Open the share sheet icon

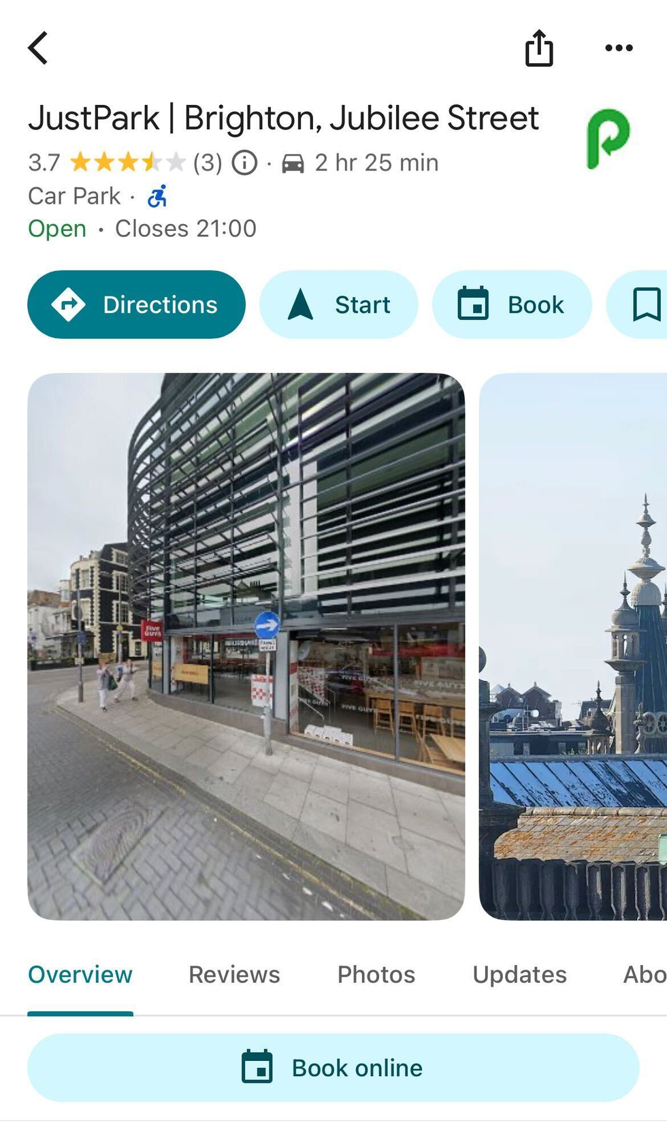pos(539,48)
